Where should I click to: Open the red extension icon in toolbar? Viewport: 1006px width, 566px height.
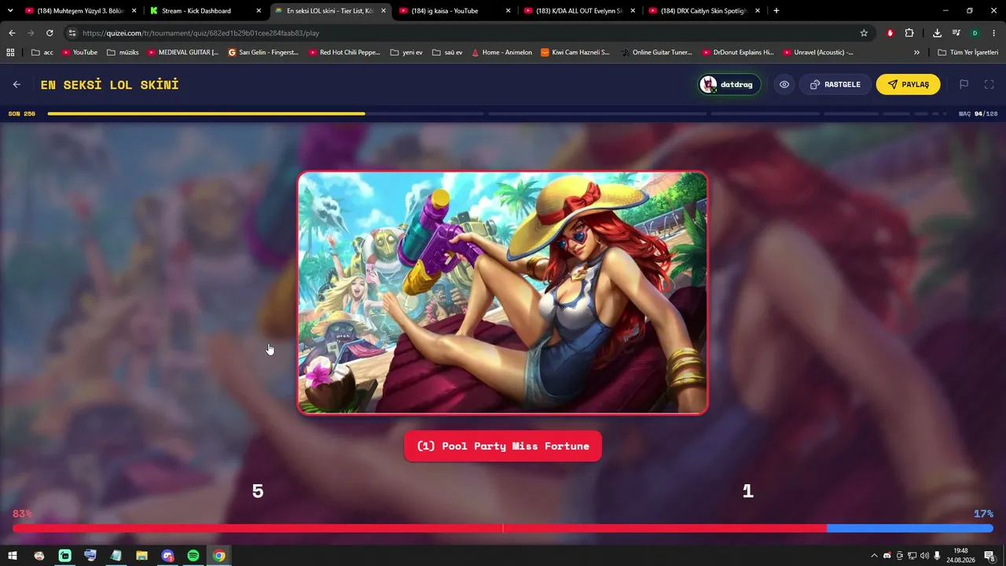pos(890,33)
